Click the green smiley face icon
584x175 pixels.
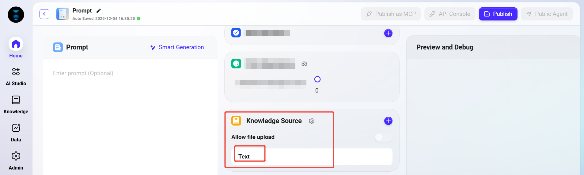236,64
